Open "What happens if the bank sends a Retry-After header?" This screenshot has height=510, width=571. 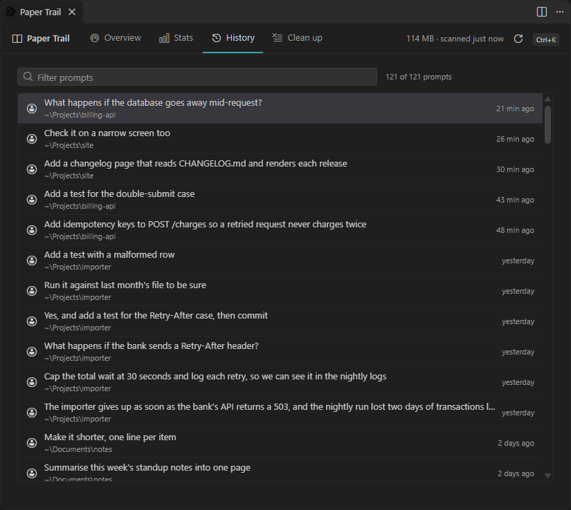pyautogui.click(x=280, y=352)
